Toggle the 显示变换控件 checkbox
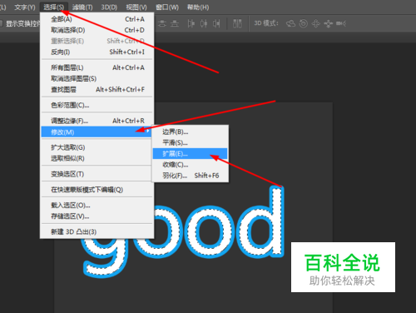 [1, 24]
